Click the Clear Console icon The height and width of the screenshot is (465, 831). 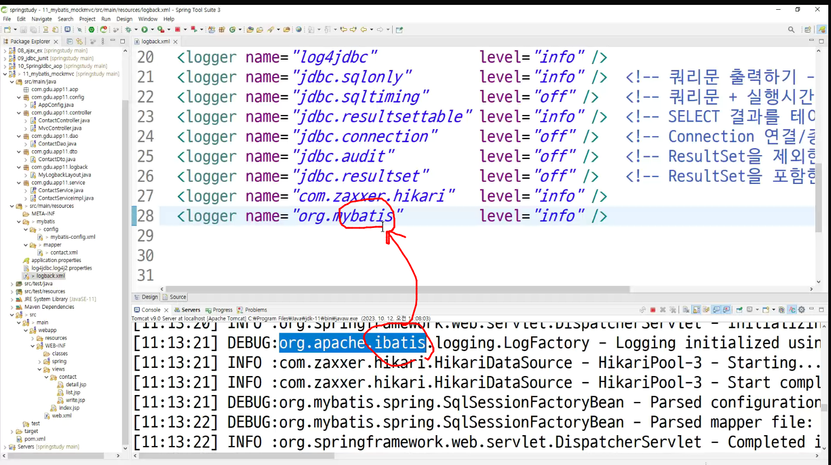pos(686,310)
